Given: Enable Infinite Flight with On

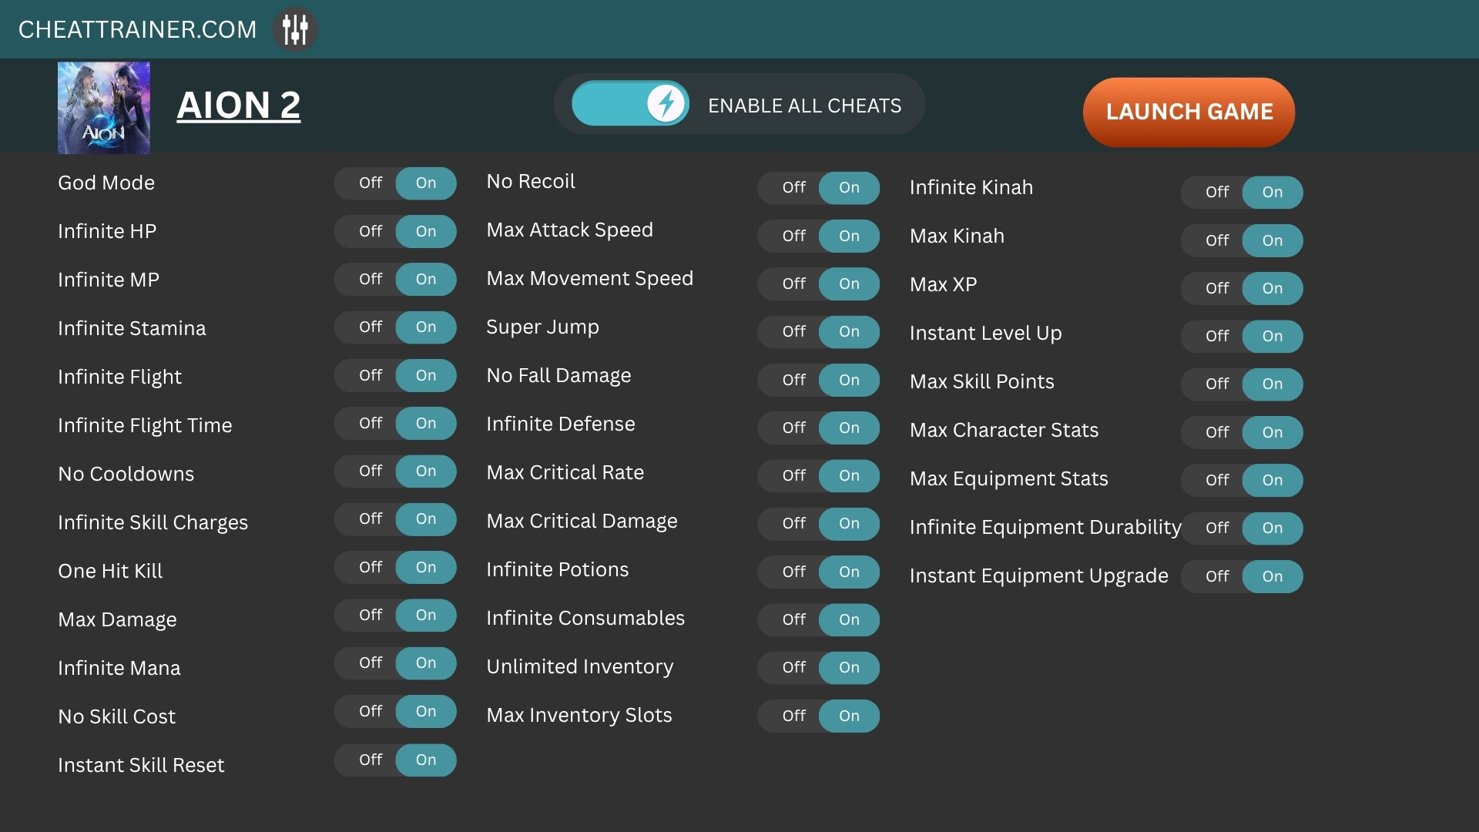Looking at the screenshot, I should (426, 375).
